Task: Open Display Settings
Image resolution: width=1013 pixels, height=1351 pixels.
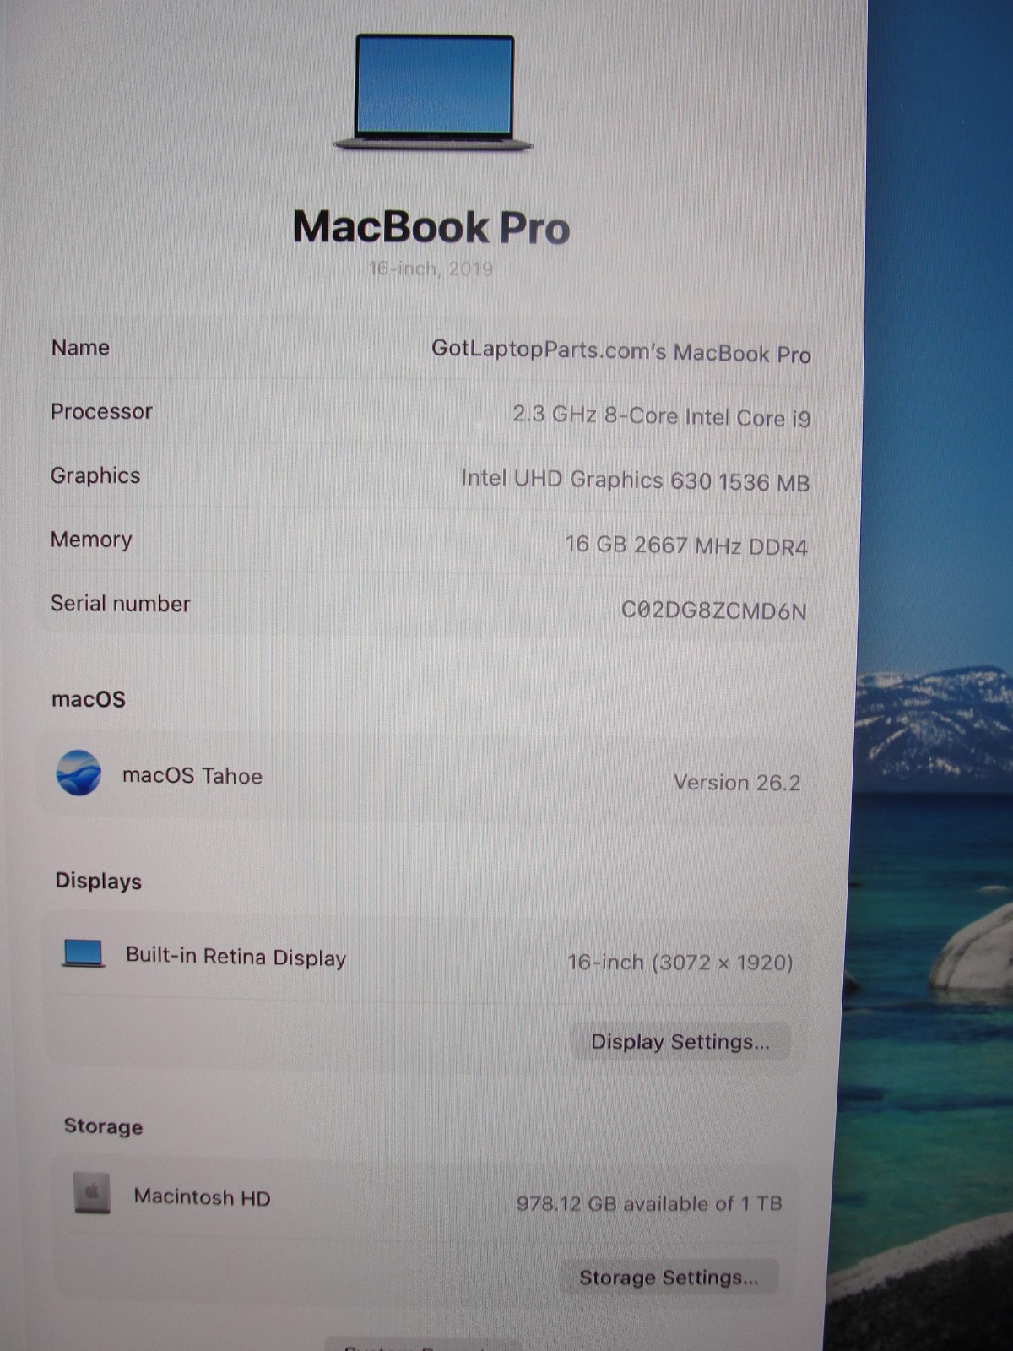Action: (680, 1042)
